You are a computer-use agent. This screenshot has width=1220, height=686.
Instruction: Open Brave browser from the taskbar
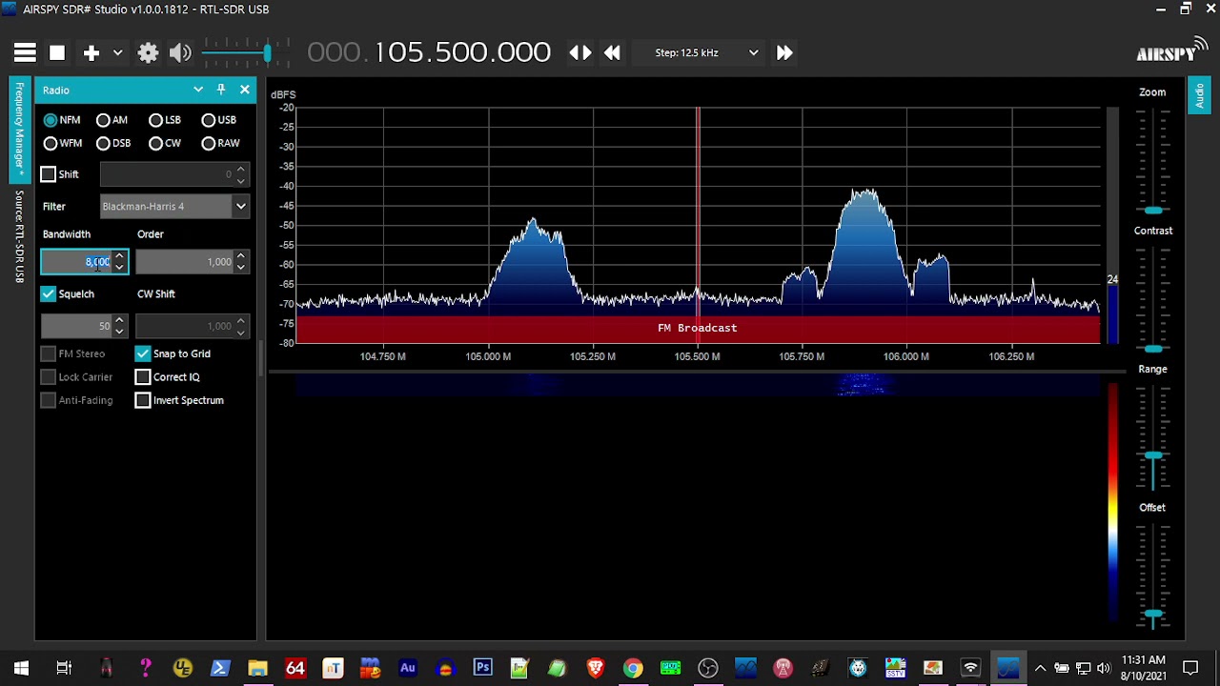pyautogui.click(x=596, y=668)
